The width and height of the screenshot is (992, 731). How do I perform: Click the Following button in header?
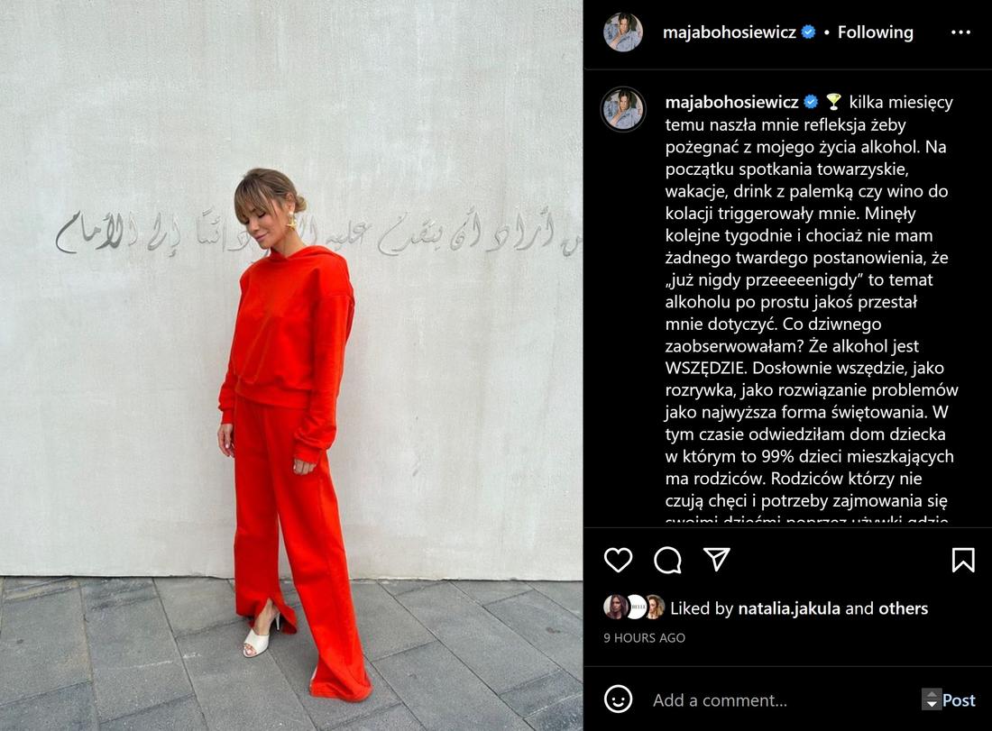[x=875, y=32]
